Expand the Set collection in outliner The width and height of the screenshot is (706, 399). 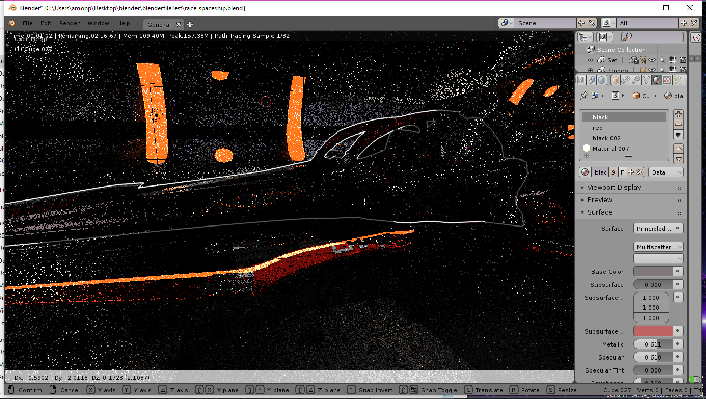[x=591, y=60]
